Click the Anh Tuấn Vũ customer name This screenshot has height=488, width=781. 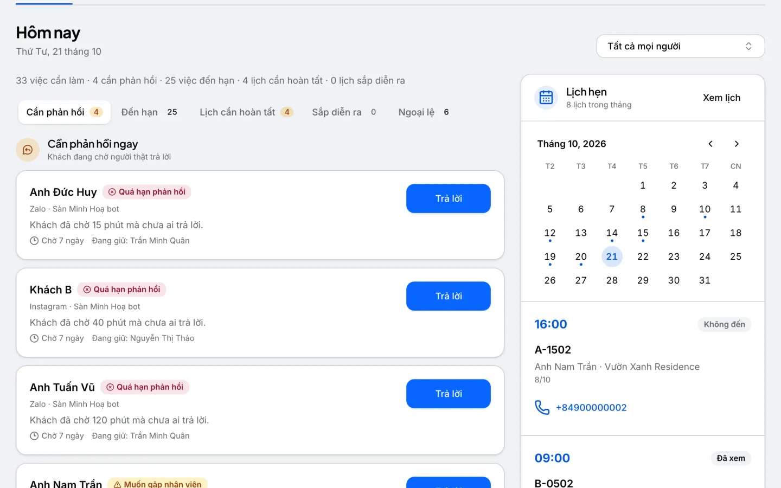[x=62, y=387]
